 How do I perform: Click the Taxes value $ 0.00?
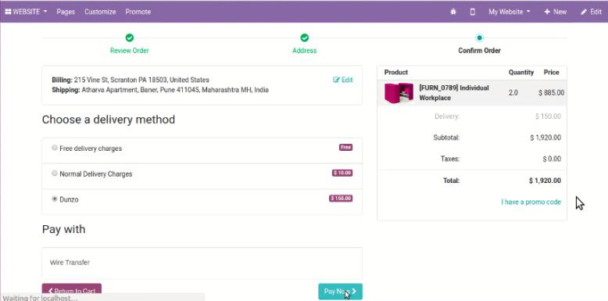pos(552,159)
